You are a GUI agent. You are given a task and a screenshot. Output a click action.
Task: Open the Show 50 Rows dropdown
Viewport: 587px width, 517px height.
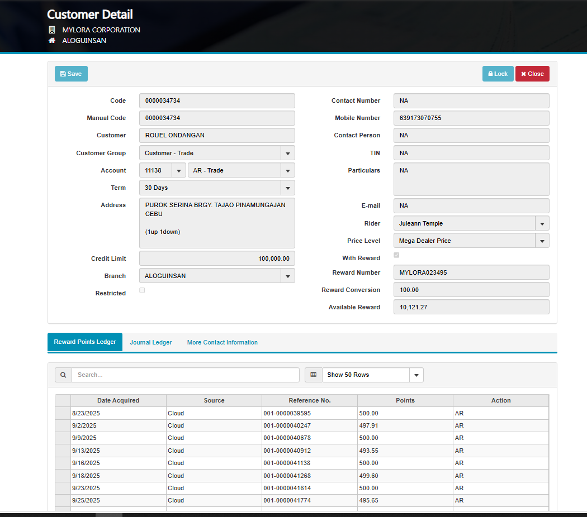click(x=416, y=375)
